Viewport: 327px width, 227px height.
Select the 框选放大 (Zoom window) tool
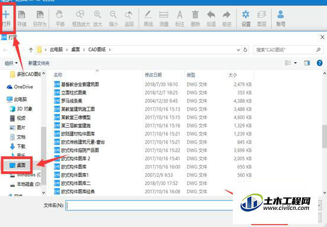81,18
